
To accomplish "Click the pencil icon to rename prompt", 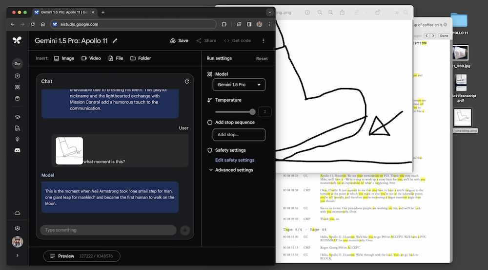I will [115, 41].
